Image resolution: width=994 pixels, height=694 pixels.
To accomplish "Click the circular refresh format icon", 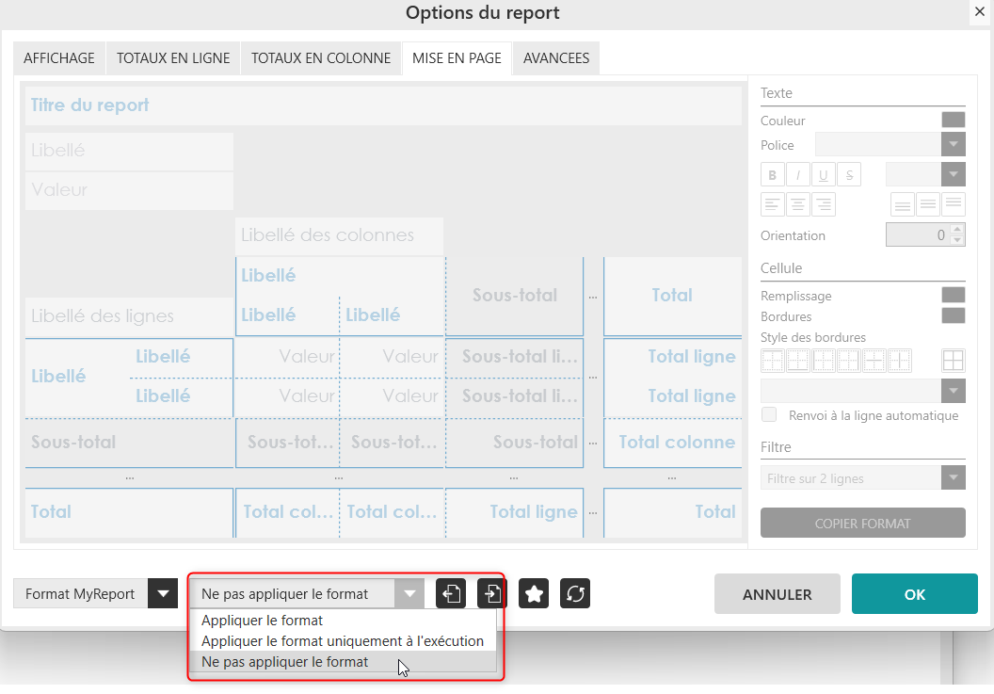I will (x=575, y=594).
